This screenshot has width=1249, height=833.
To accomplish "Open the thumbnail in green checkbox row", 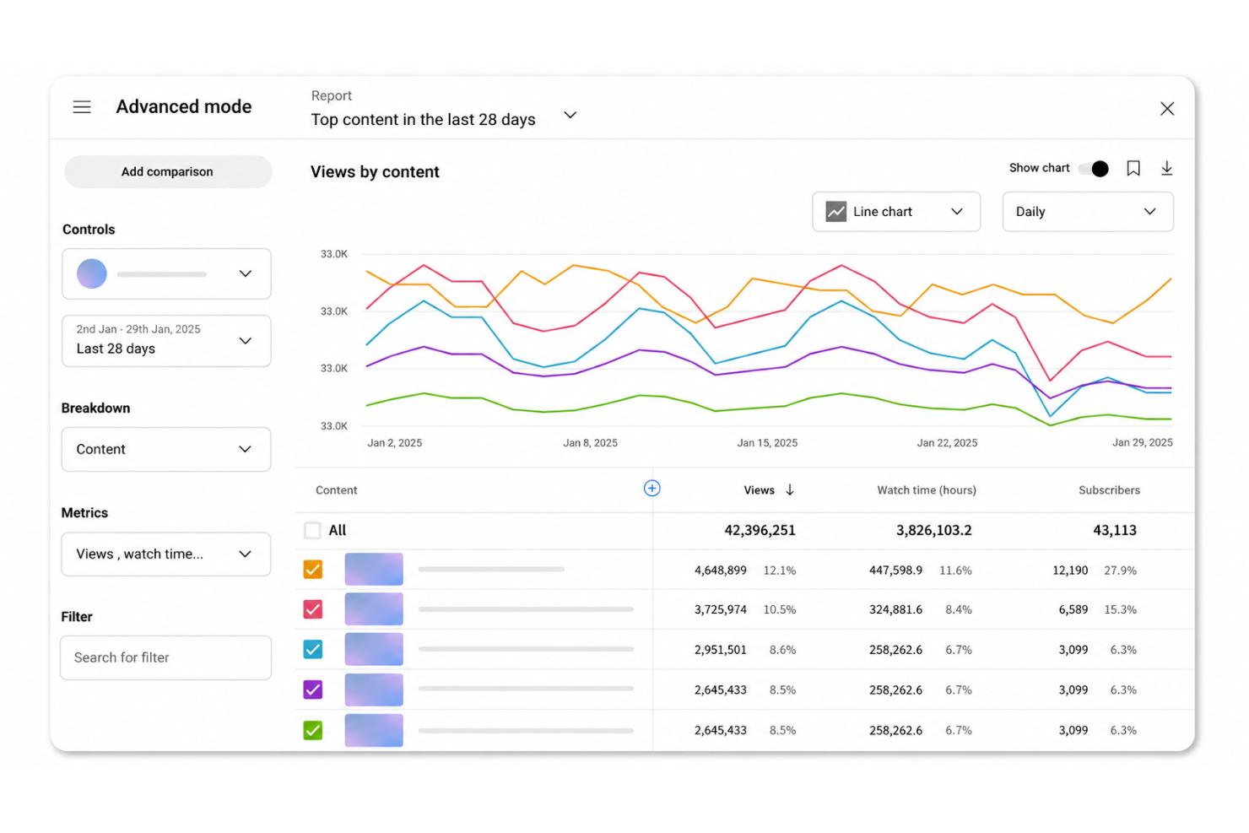I will tap(374, 730).
